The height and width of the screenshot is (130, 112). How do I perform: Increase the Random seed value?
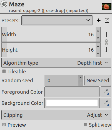pos(81,78)
